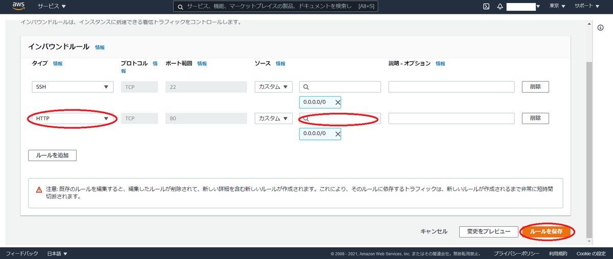613x259 pixels.
Task: Open Cookie の設定 link
Action: (x=591, y=253)
